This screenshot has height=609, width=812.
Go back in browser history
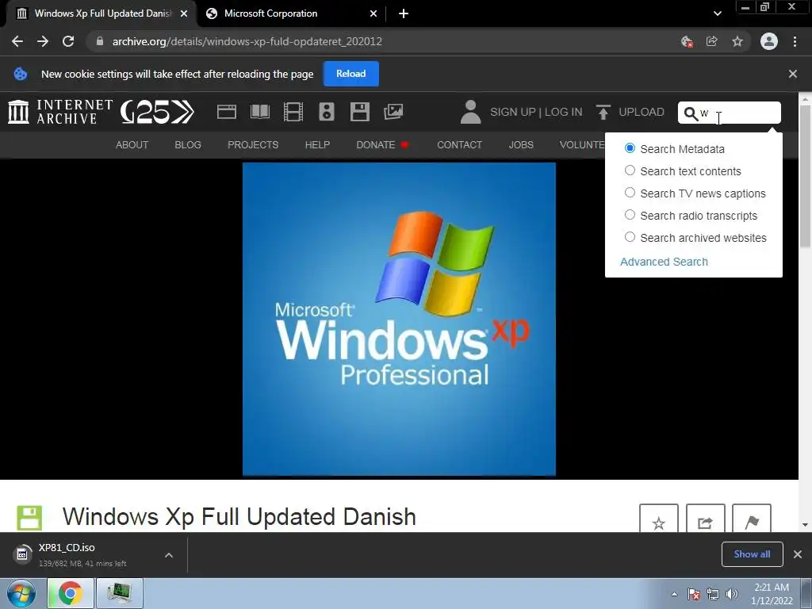pos(17,41)
